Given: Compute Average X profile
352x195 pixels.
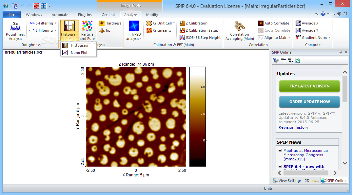Looking at the screenshot, I should click(x=307, y=23).
